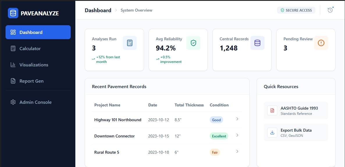Viewport: 345px width, 167px height.
Task: Click the shield icon on Avg Reliability card
Action: click(193, 43)
